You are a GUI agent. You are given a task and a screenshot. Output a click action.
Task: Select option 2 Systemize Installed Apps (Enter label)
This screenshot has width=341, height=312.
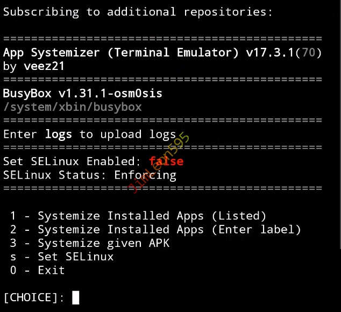pos(155,230)
